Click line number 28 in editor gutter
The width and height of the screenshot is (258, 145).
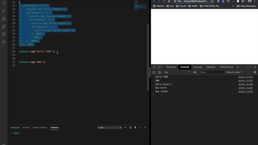pos(13,52)
